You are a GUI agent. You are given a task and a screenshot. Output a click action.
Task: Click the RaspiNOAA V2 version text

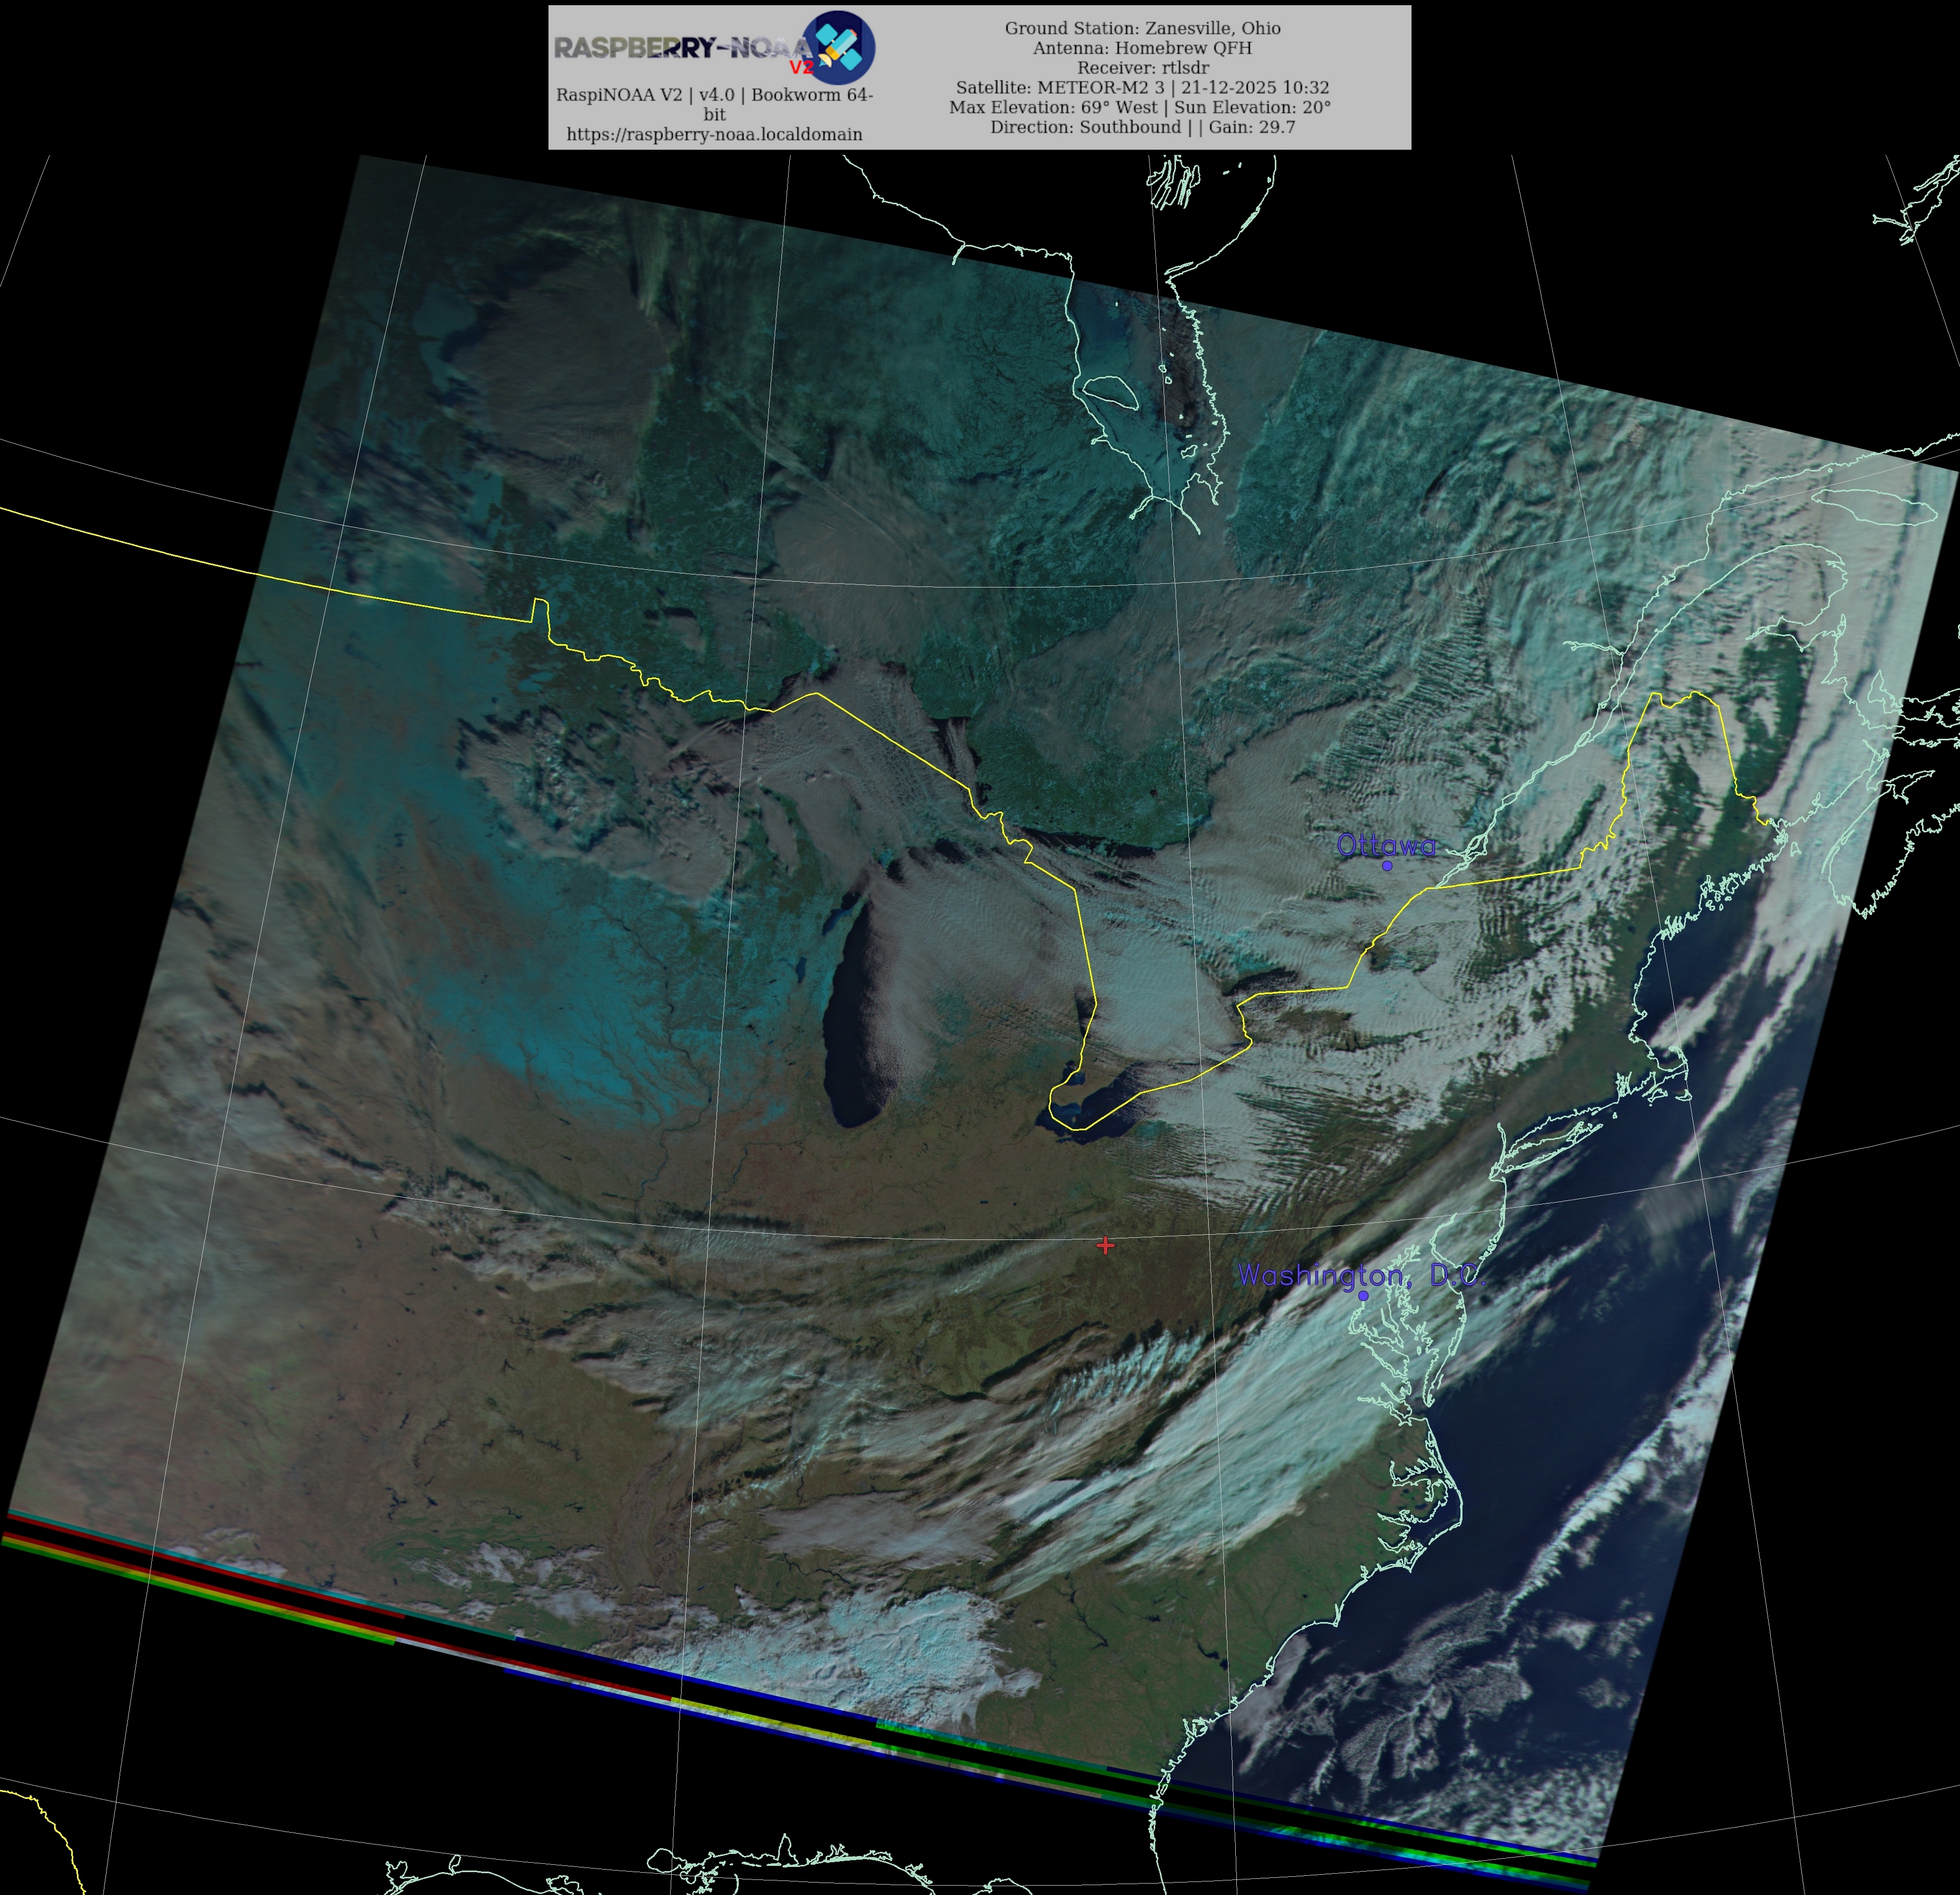tap(714, 95)
